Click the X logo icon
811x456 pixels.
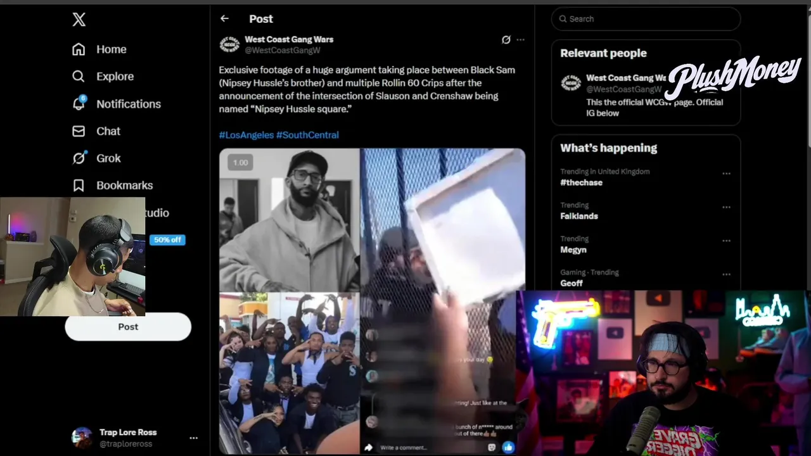[79, 19]
